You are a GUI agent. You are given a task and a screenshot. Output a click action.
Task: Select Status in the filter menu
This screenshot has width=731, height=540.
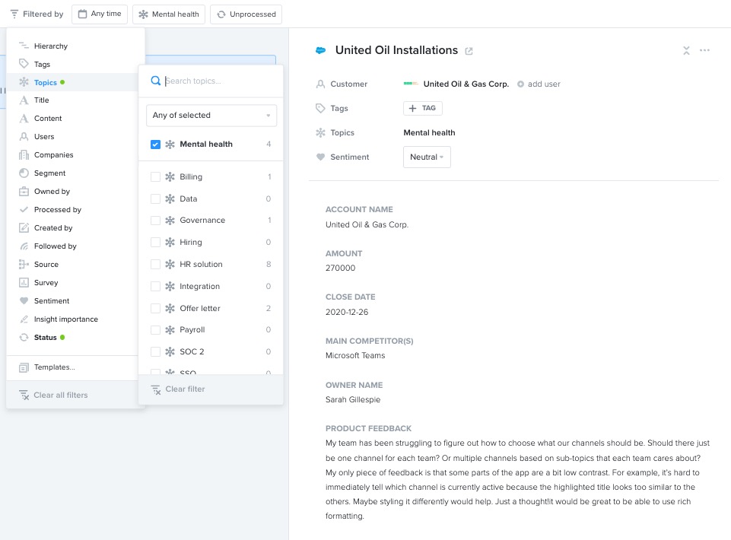click(x=72, y=338)
